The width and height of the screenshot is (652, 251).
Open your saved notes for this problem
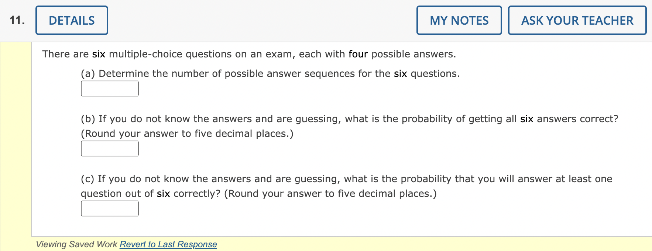click(x=459, y=21)
